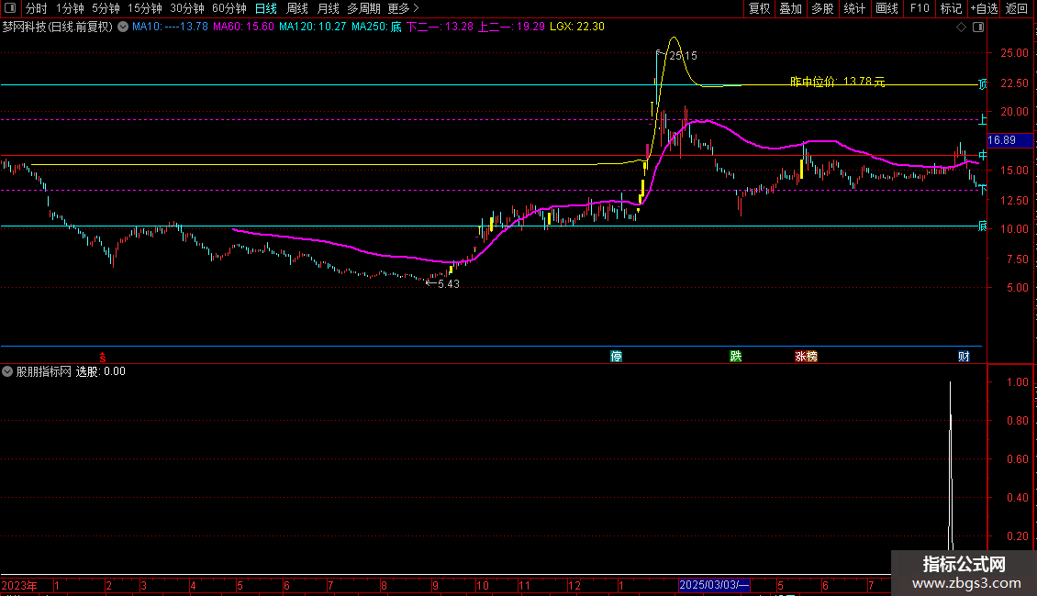Switch to the 日线 daily chart tab
The height and width of the screenshot is (596, 1037).
(266, 8)
